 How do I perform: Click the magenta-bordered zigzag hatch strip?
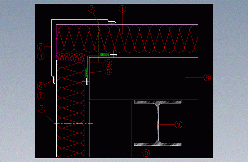pyautogui.click(x=71, y=57)
